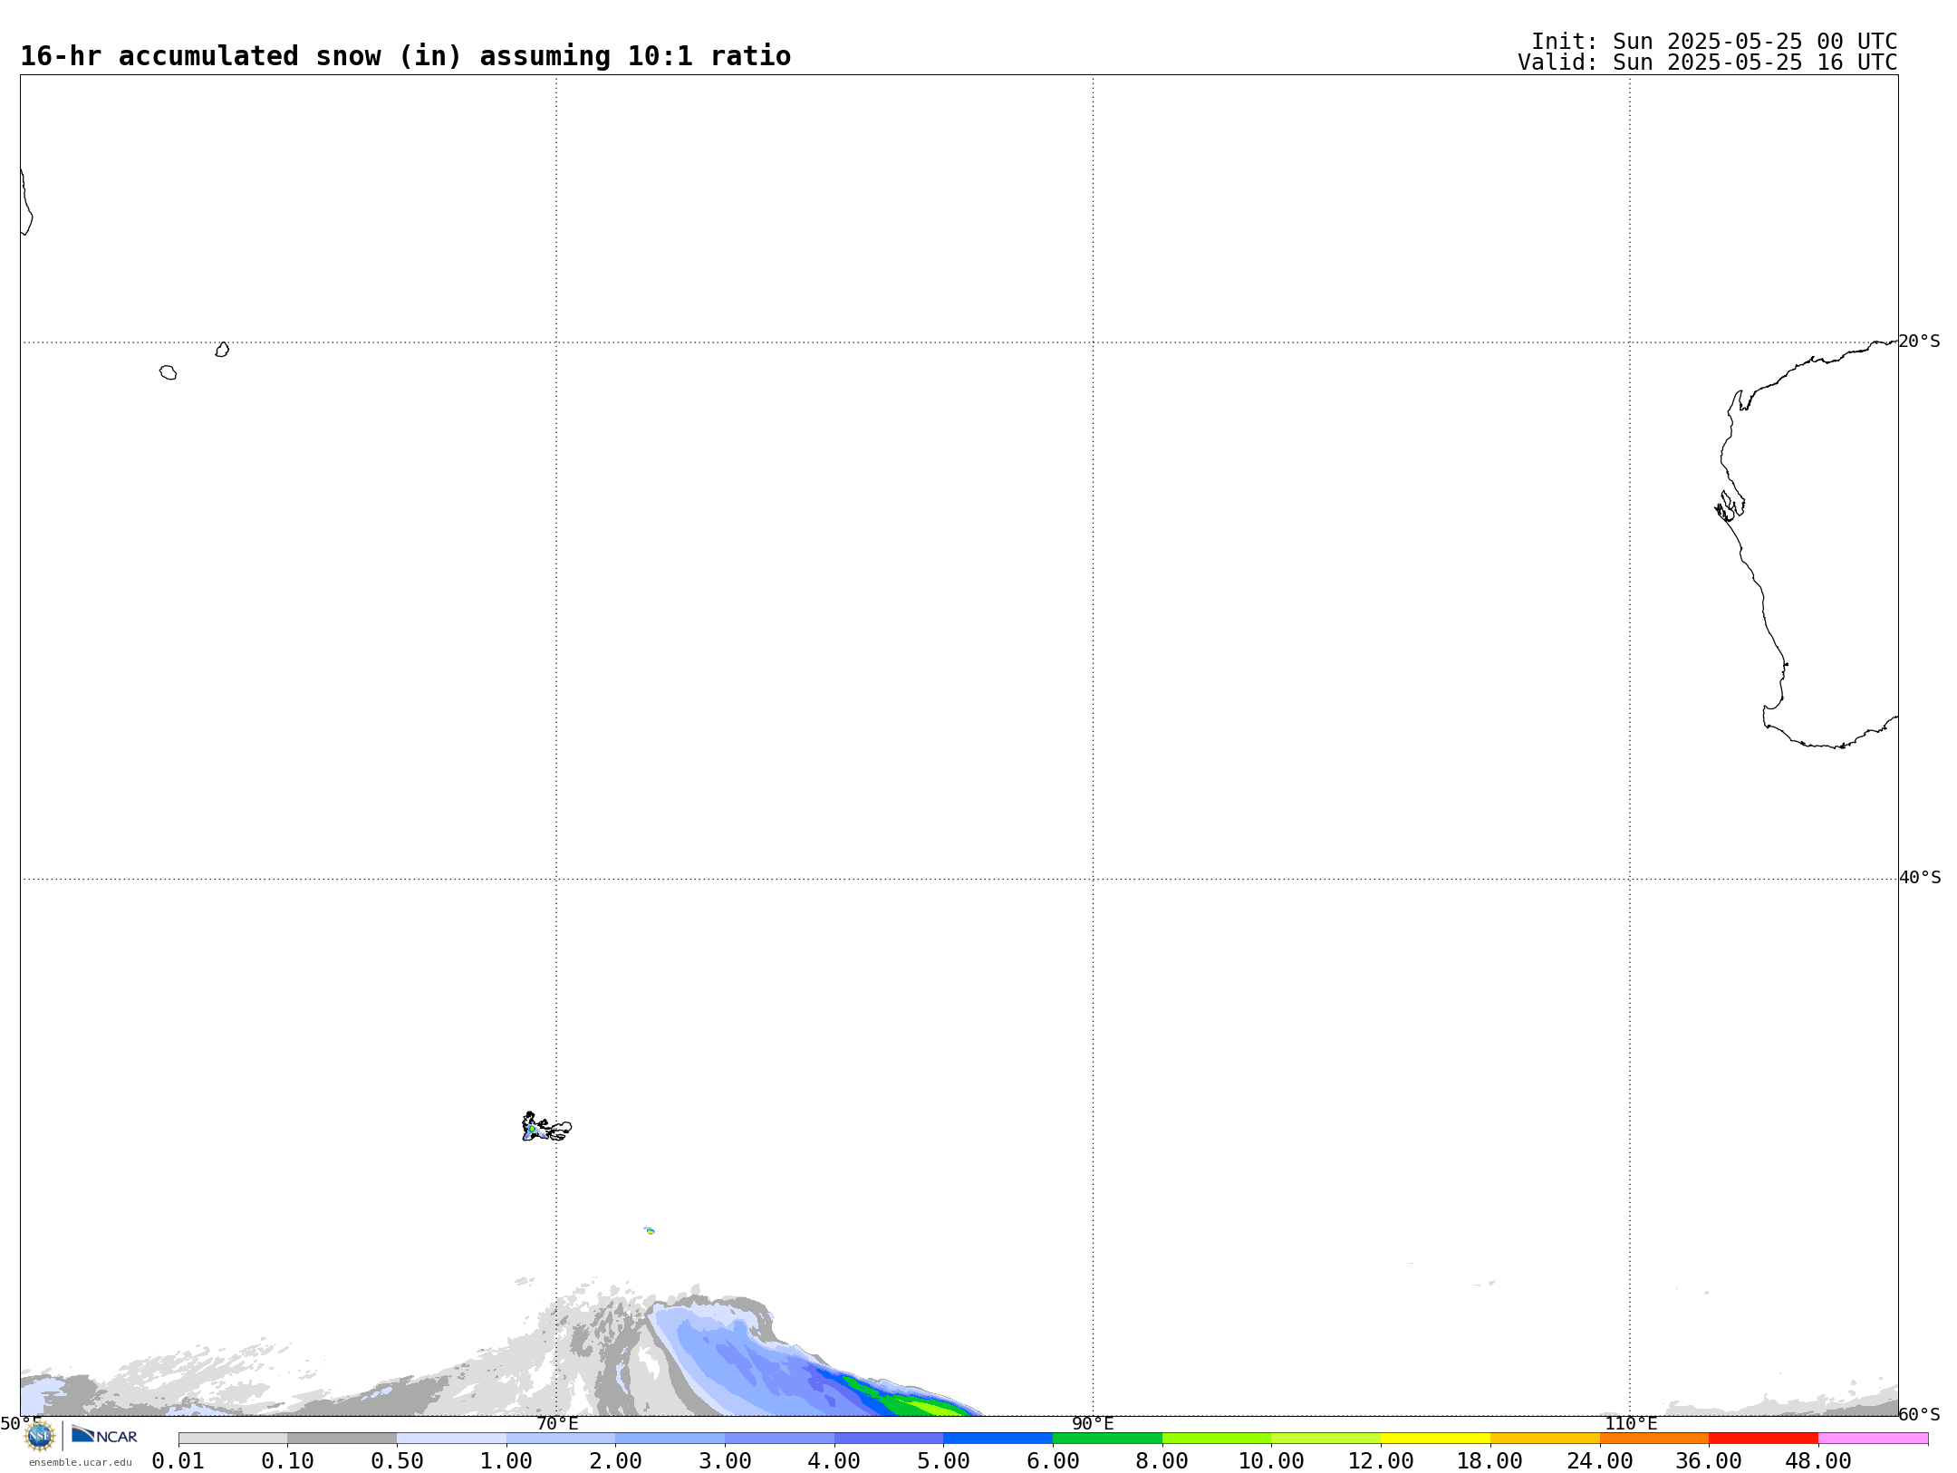The image size is (1957, 1473).
Task: Click the 50°E longitude label
Action: click(20, 1423)
